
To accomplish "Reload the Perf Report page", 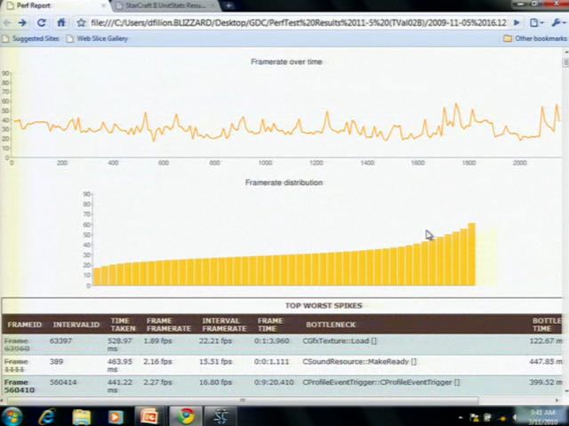I will (42, 22).
